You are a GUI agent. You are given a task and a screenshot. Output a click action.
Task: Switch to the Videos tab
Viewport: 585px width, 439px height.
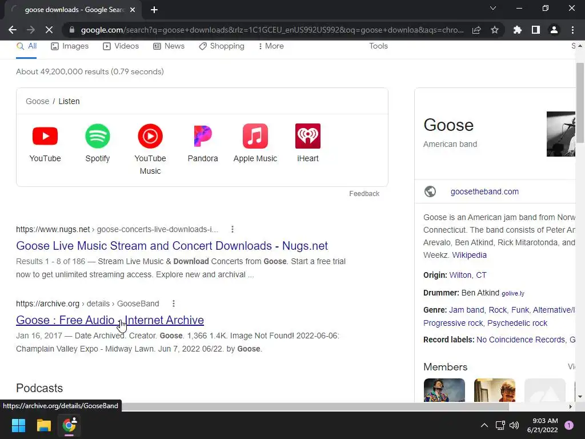121,46
